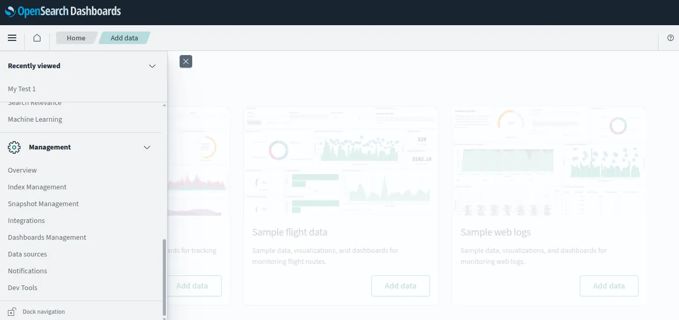Click the home icon in header

[37, 38]
